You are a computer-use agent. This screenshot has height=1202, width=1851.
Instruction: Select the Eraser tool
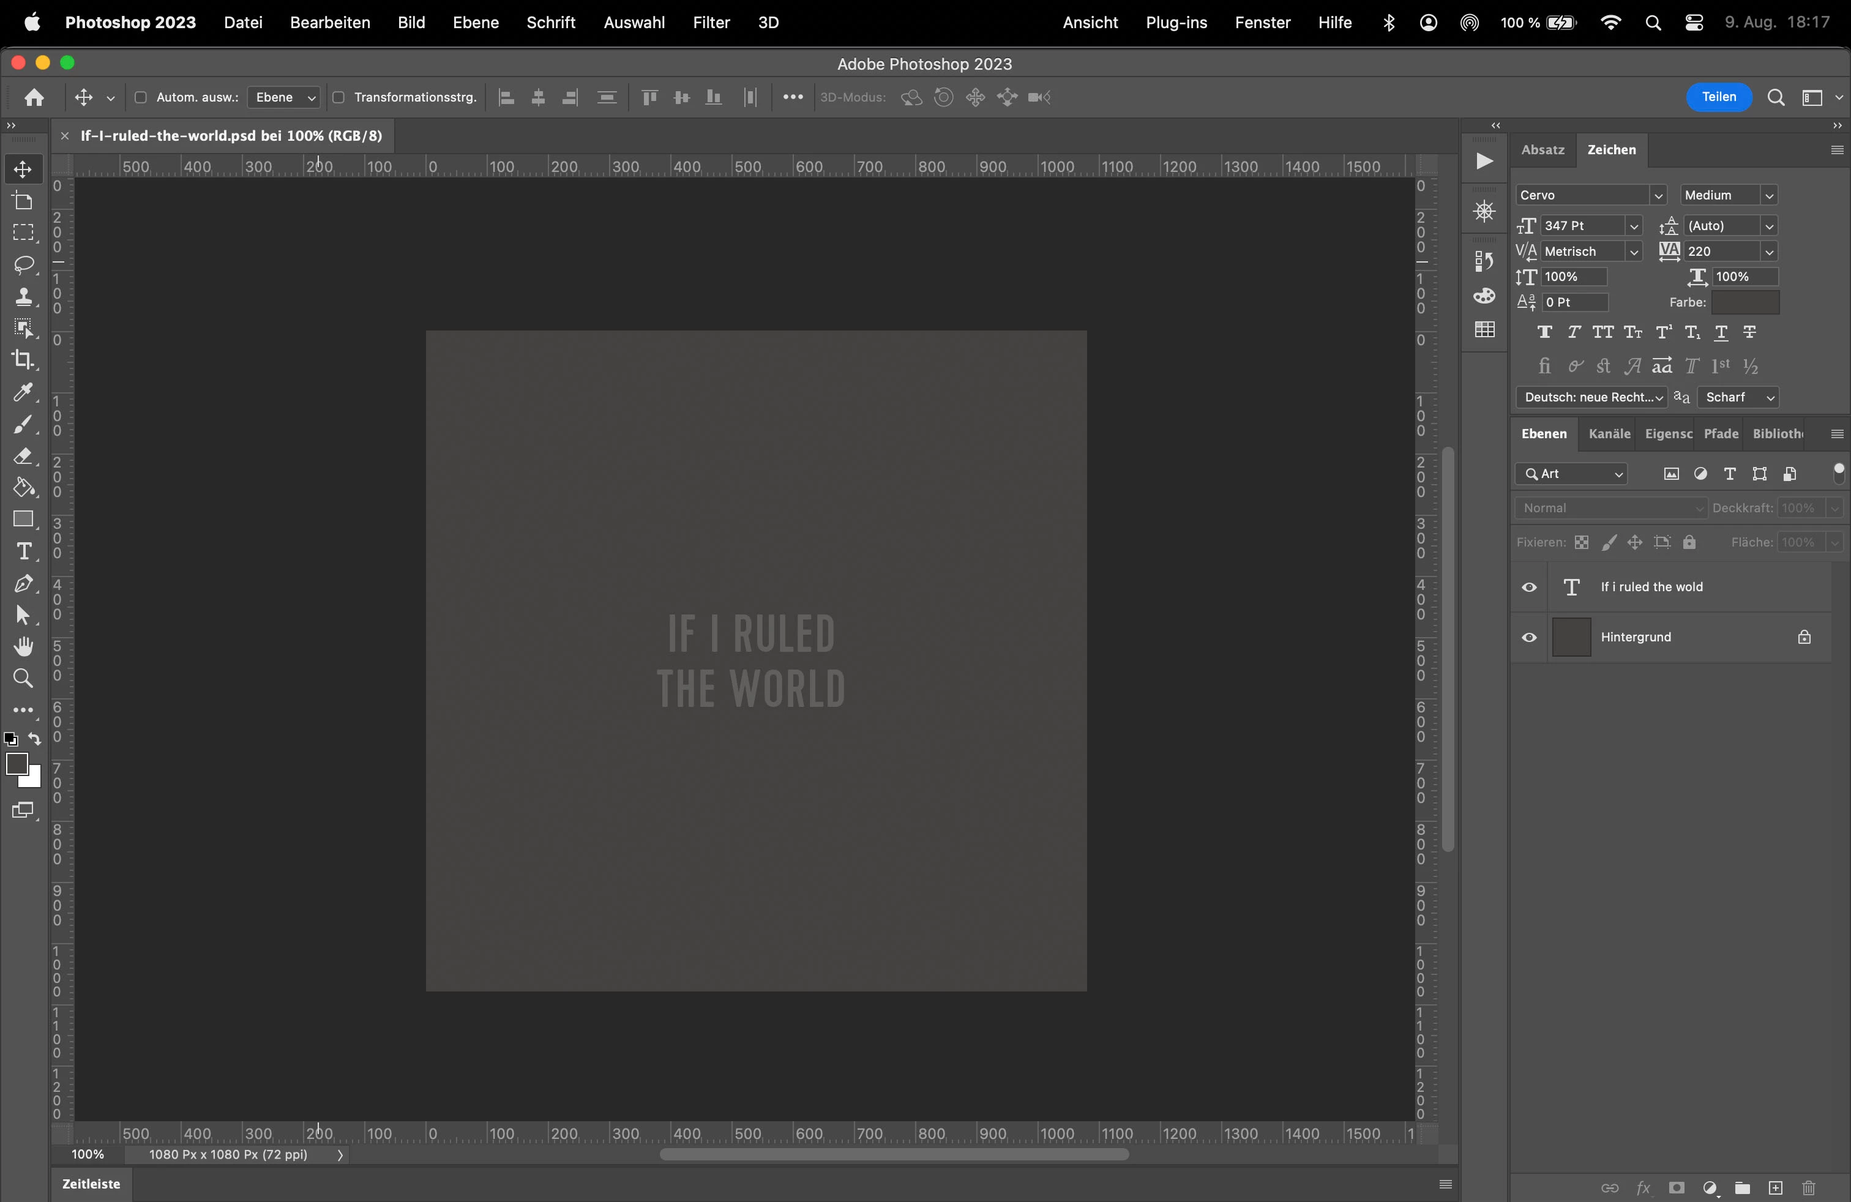pyautogui.click(x=23, y=457)
